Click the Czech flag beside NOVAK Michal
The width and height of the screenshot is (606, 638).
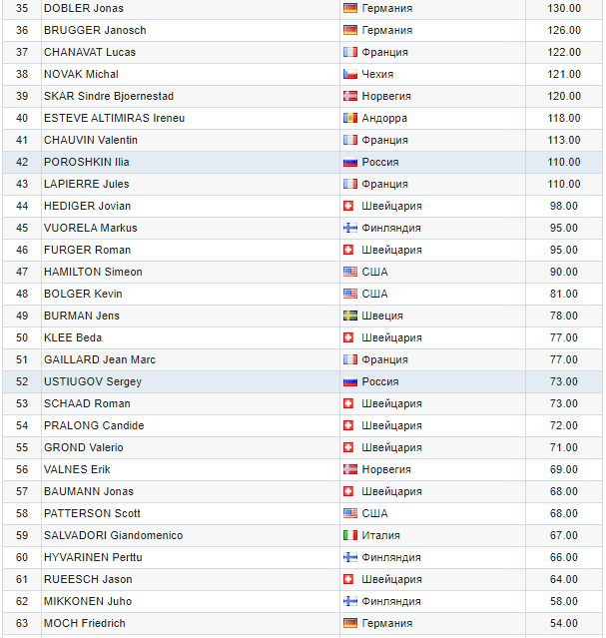(349, 74)
